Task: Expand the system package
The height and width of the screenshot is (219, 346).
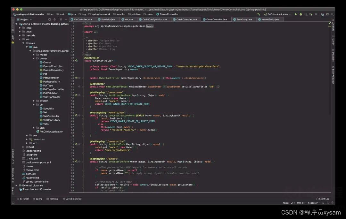Action: click(34, 101)
